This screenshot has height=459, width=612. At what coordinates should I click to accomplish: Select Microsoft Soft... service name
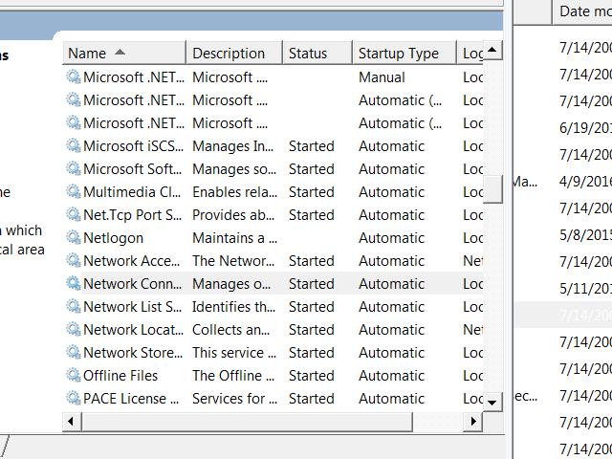point(133,169)
